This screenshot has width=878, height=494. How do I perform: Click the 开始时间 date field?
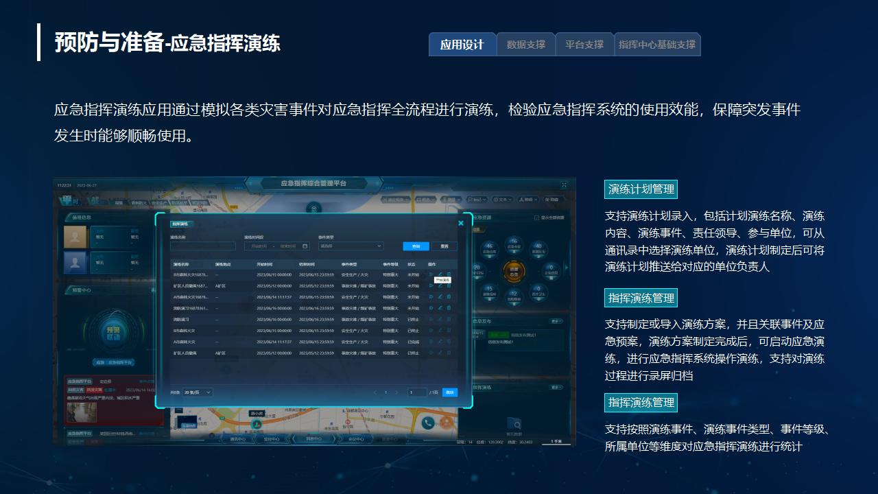click(261, 246)
